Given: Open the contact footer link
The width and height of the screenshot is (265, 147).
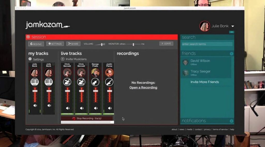Looking at the screenshot, I should [x=198, y=129].
